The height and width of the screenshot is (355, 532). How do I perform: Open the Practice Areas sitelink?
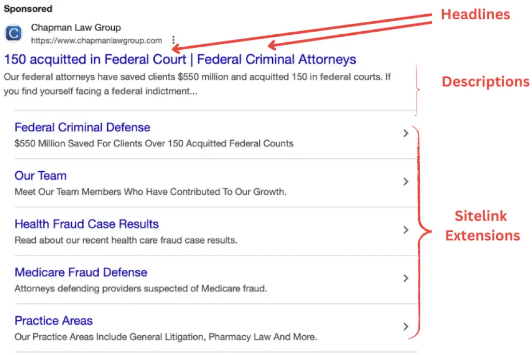click(x=54, y=320)
